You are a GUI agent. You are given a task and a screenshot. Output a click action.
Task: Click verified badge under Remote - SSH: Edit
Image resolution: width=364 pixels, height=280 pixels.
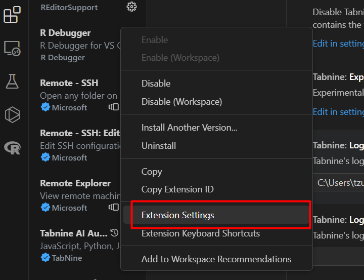[x=45, y=157]
